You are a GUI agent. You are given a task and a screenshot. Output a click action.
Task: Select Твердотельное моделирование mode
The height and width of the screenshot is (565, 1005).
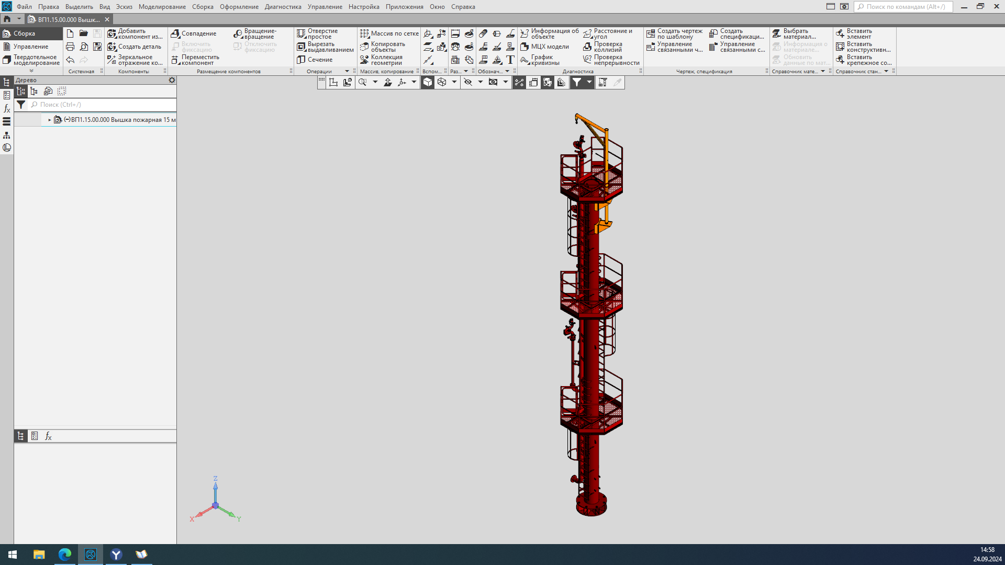31,60
